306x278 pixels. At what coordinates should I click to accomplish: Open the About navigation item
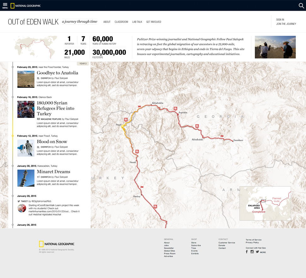[107, 22]
